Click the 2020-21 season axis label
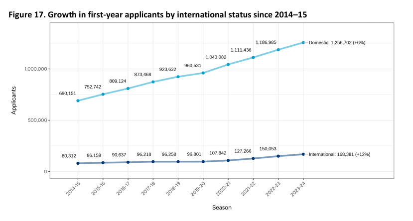413x221 pixels. coord(223,188)
